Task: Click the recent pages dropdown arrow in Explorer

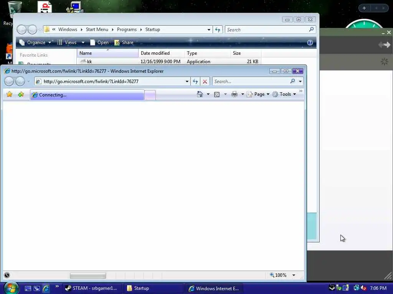Action: click(x=40, y=30)
